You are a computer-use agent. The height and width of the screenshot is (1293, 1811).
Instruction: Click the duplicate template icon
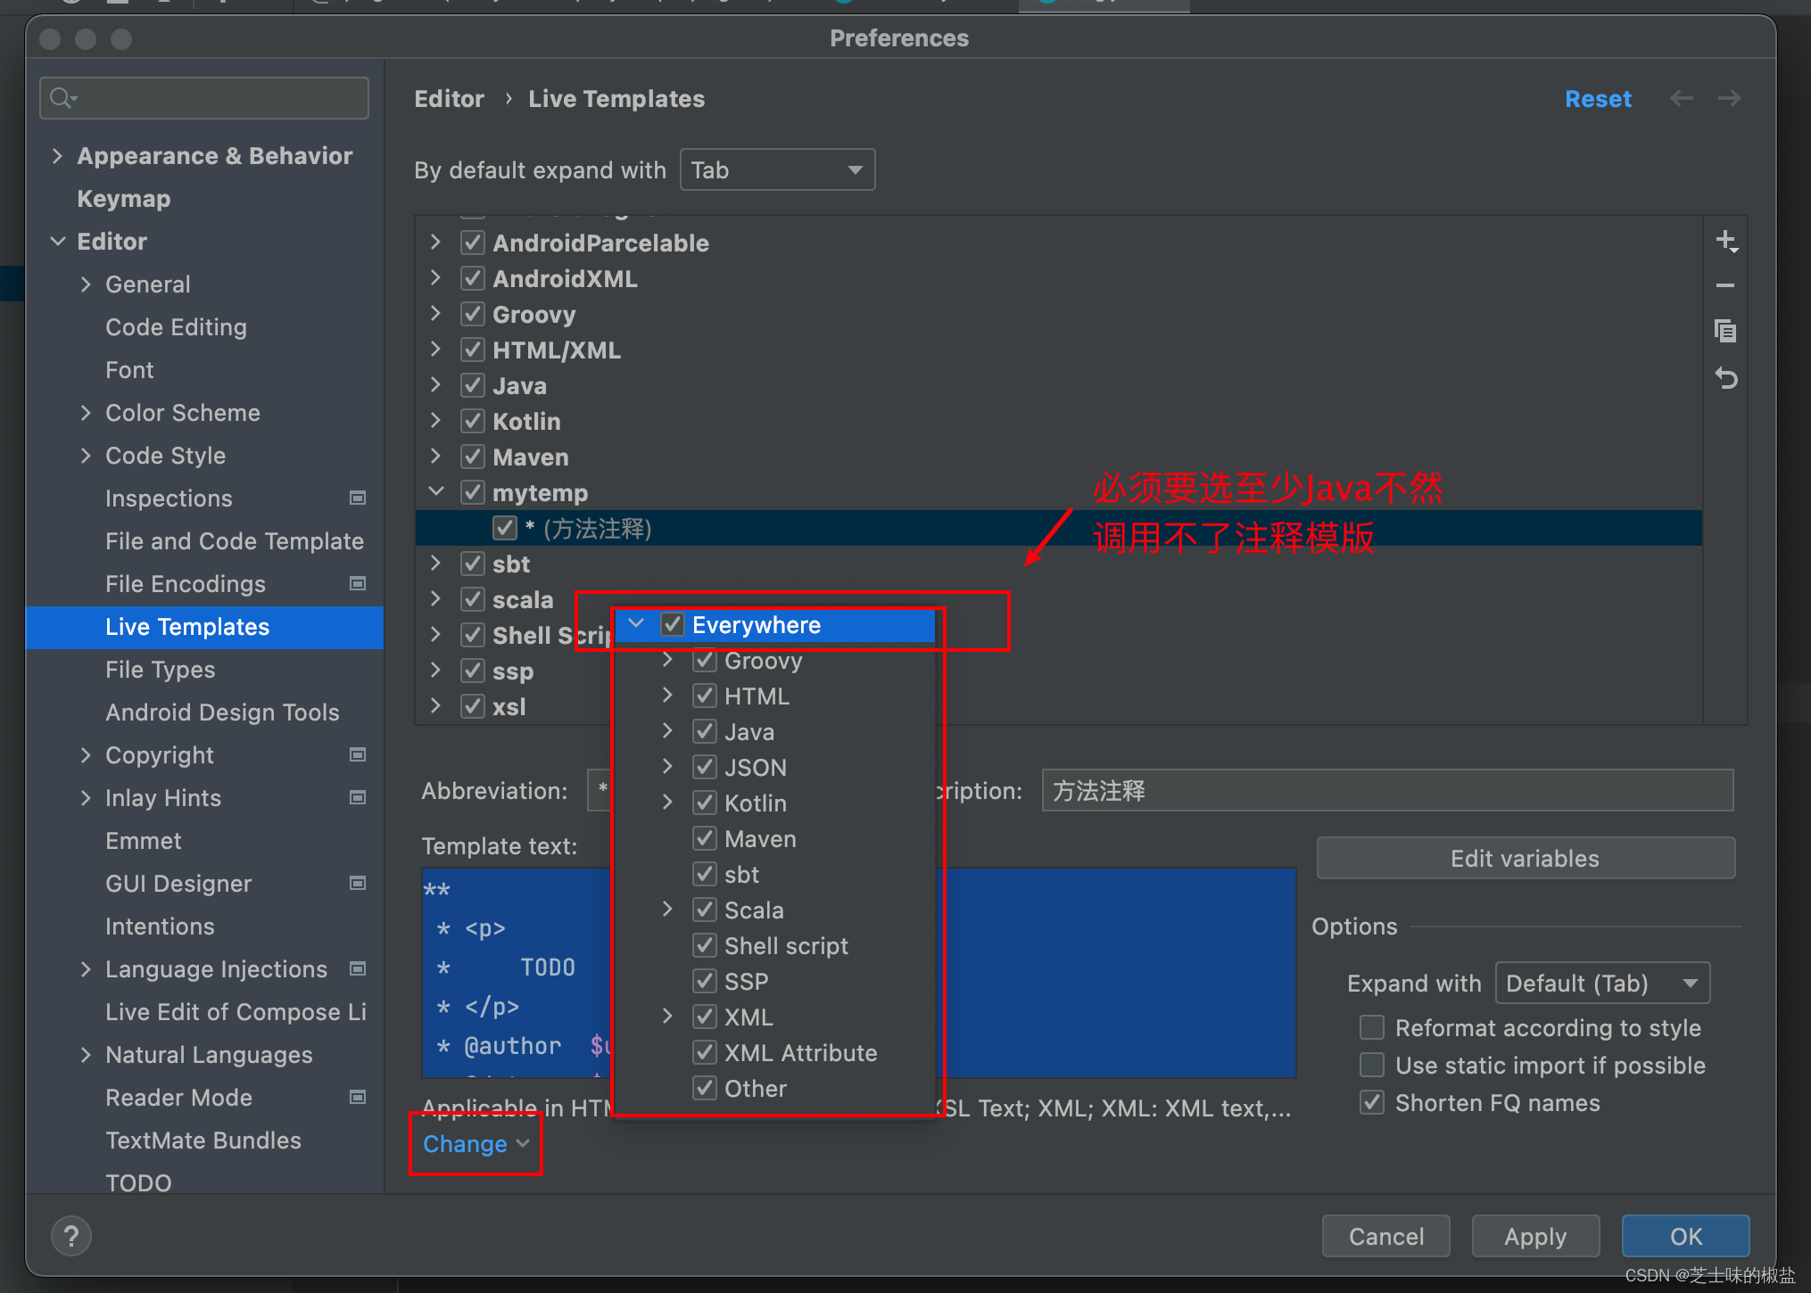(x=1725, y=332)
